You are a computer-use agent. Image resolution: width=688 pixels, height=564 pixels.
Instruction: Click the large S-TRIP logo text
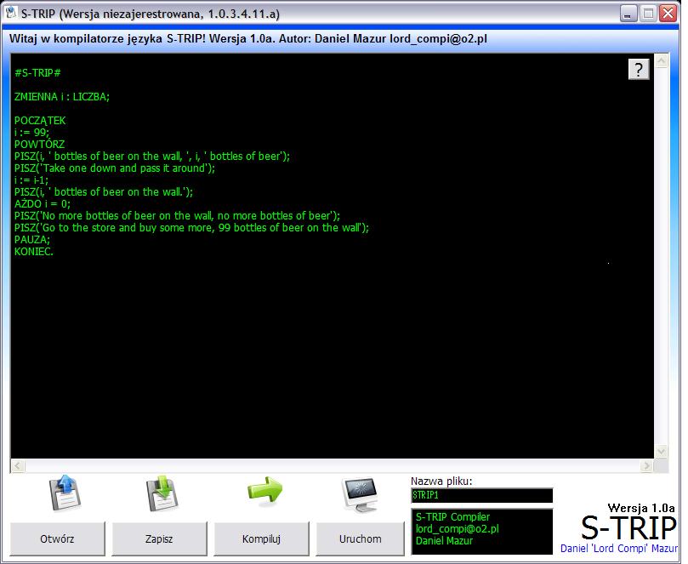[628, 526]
